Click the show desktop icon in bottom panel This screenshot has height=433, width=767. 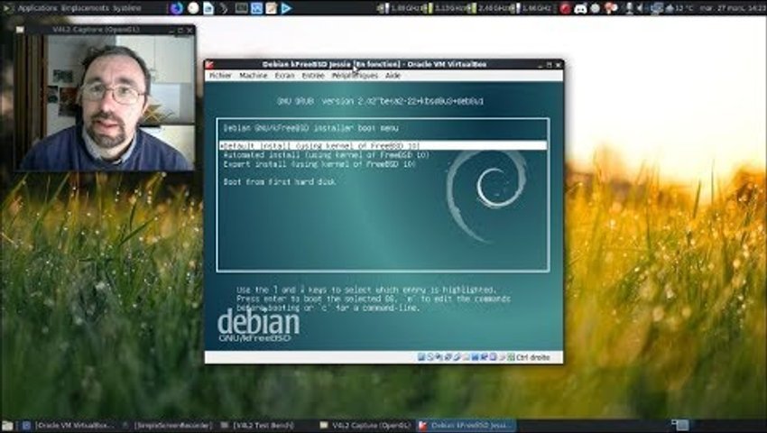point(7,425)
